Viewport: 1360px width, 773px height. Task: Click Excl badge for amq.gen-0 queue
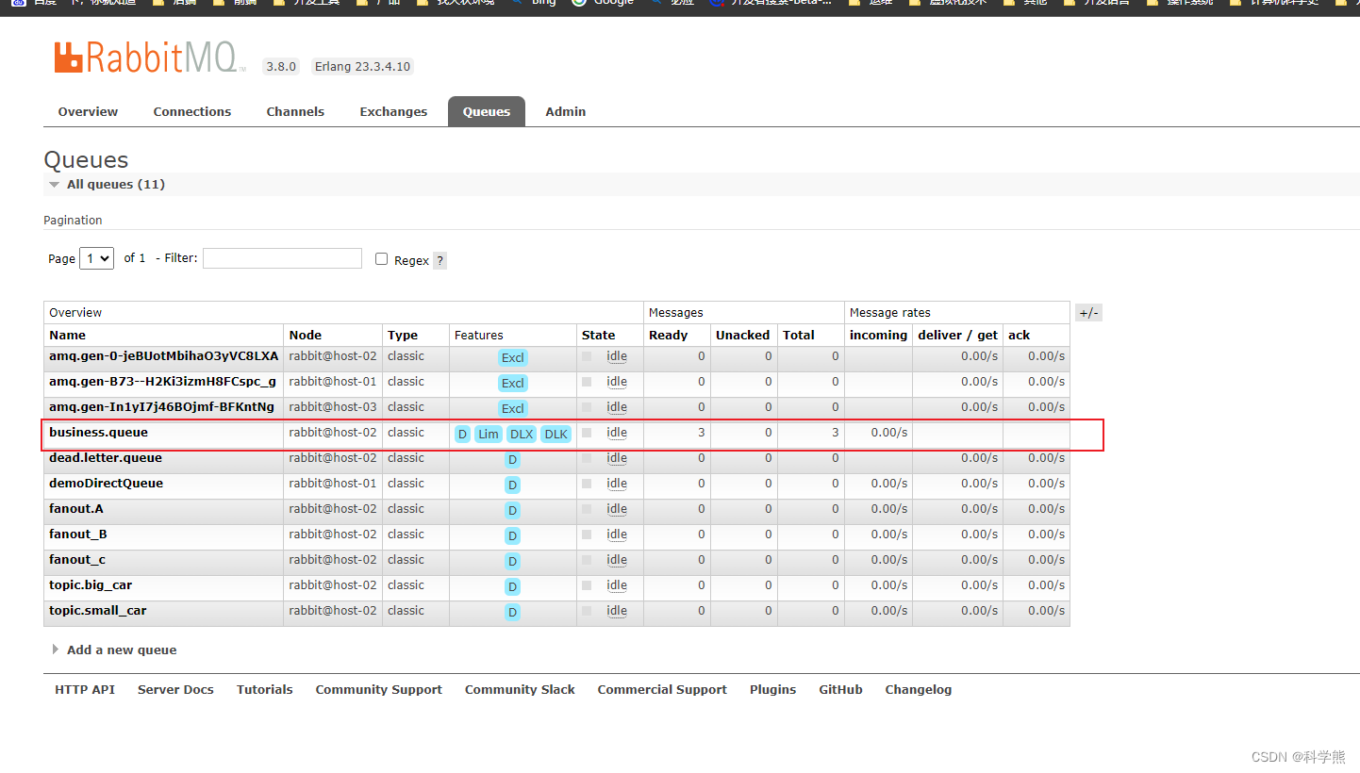click(x=512, y=358)
